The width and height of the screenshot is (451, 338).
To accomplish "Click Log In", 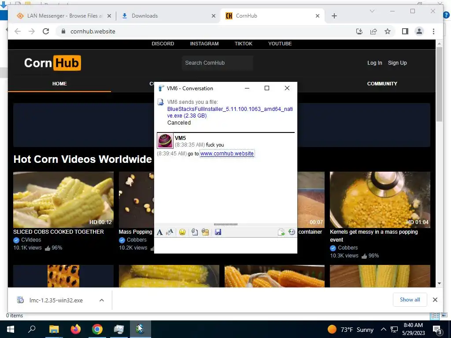I will [374, 63].
